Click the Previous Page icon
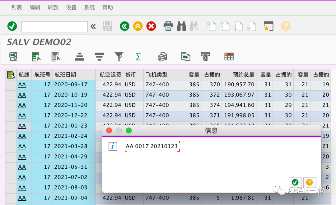 225,26
